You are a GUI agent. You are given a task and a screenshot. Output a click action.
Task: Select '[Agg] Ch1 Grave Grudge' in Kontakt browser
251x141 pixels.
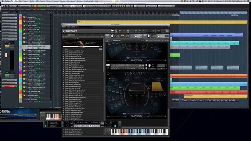pyautogui.click(x=74, y=55)
